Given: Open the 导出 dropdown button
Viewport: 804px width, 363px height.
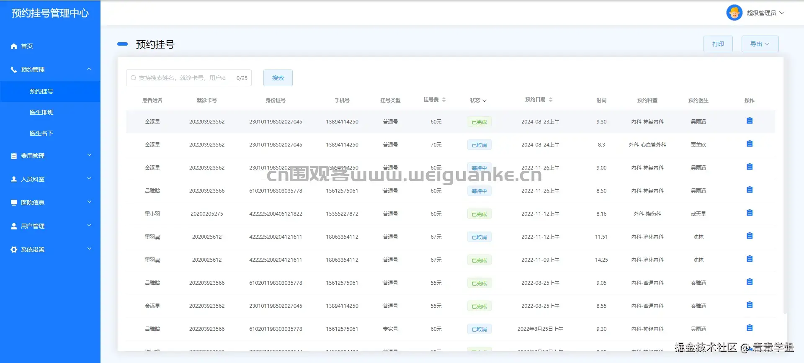Looking at the screenshot, I should click(x=760, y=44).
